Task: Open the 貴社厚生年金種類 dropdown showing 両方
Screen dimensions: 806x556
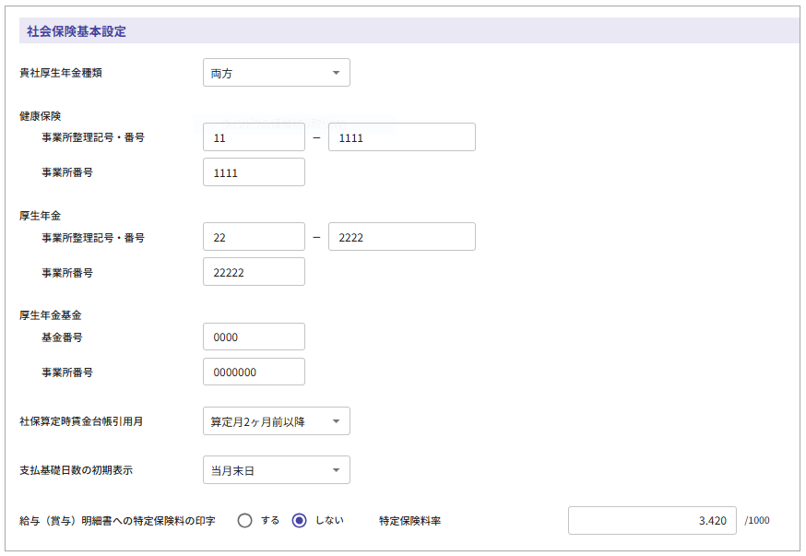Action: pos(276,73)
